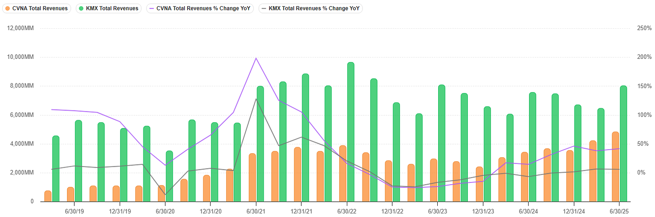Click the 0% right axis label
The width and height of the screenshot is (655, 217).
641,173
